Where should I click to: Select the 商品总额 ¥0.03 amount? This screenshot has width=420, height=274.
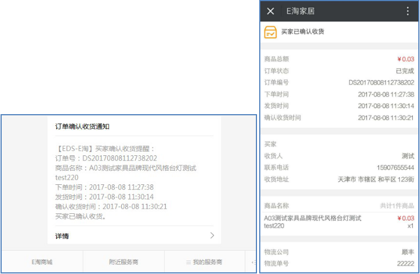coord(406,59)
